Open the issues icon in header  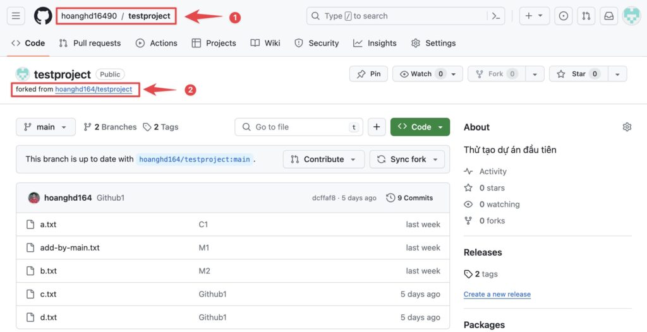563,16
